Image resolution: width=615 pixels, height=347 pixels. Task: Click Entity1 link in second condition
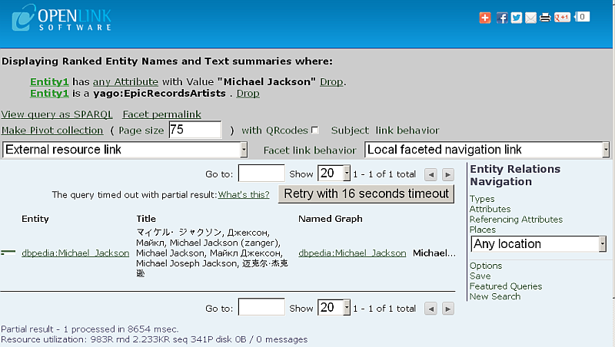click(49, 94)
